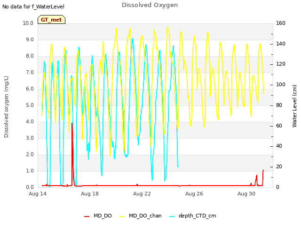Click the 3.0 left axis value
301x225 pixels.
[30, 138]
